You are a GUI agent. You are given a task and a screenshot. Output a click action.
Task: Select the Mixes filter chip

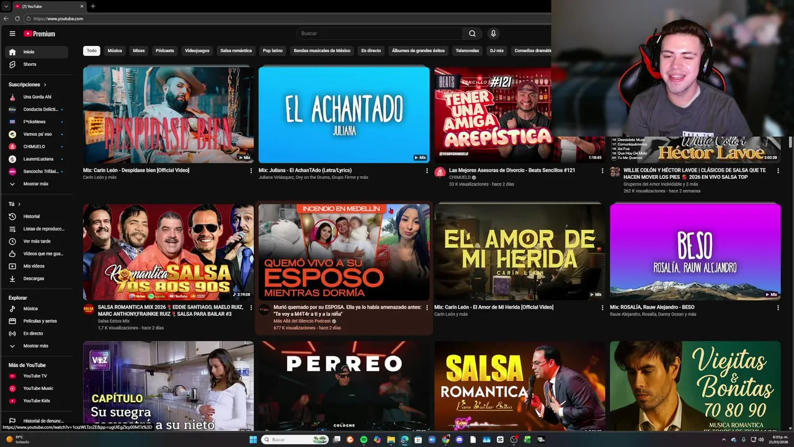(139, 50)
